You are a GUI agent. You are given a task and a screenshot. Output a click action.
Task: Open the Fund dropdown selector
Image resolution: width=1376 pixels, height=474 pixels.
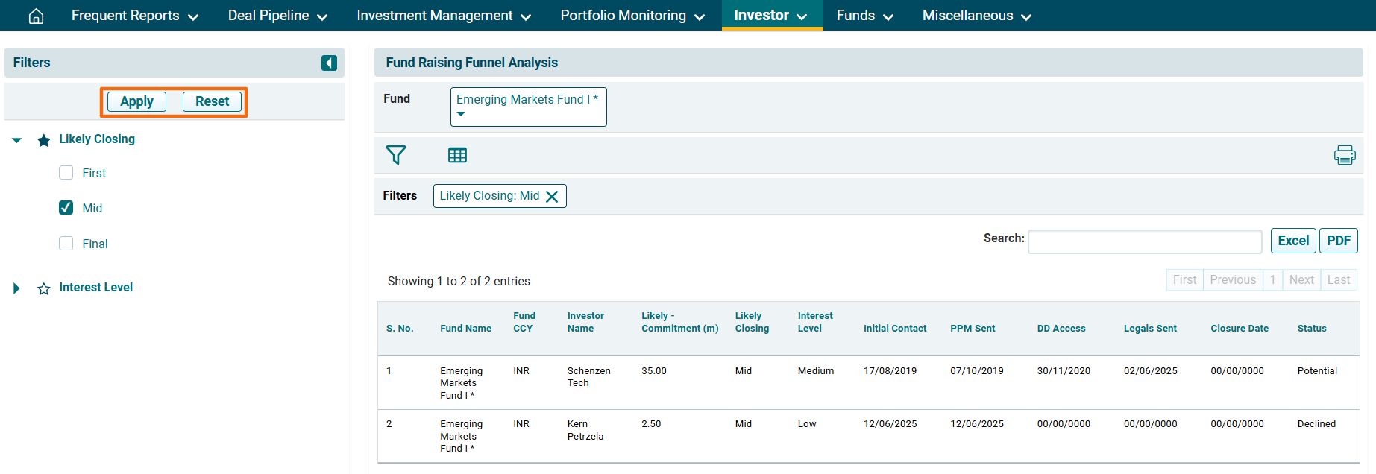point(528,107)
